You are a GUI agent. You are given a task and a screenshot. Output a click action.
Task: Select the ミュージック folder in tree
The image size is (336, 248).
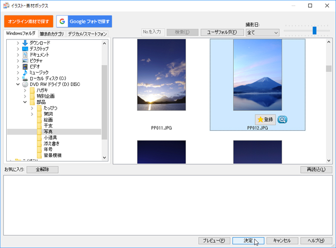pos(39,72)
